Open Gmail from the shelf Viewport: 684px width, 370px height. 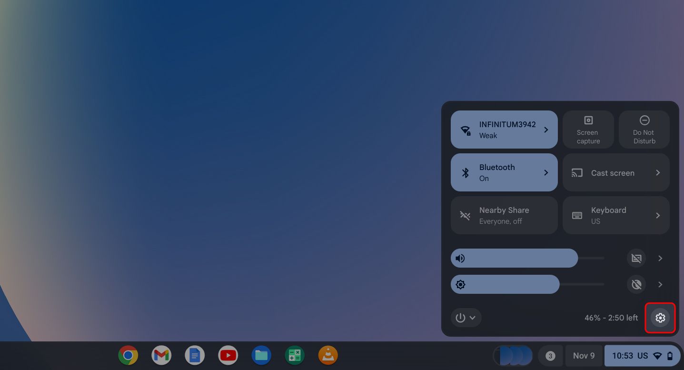(161, 355)
